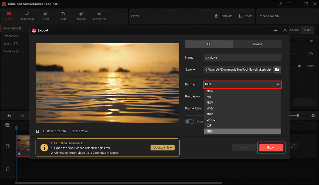
Task: Click the sunset video preview in Export dialog
Action: [107, 83]
